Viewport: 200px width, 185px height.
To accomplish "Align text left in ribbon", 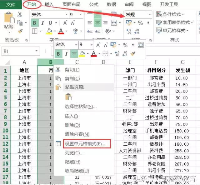I will click(x=90, y=23).
